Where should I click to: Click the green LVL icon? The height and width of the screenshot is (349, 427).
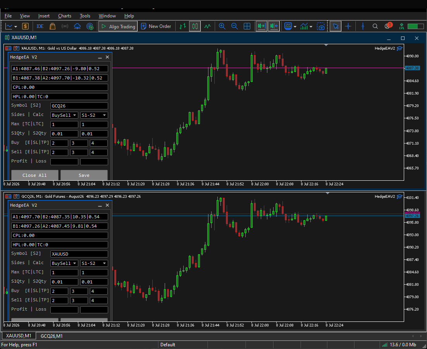coord(402,26)
